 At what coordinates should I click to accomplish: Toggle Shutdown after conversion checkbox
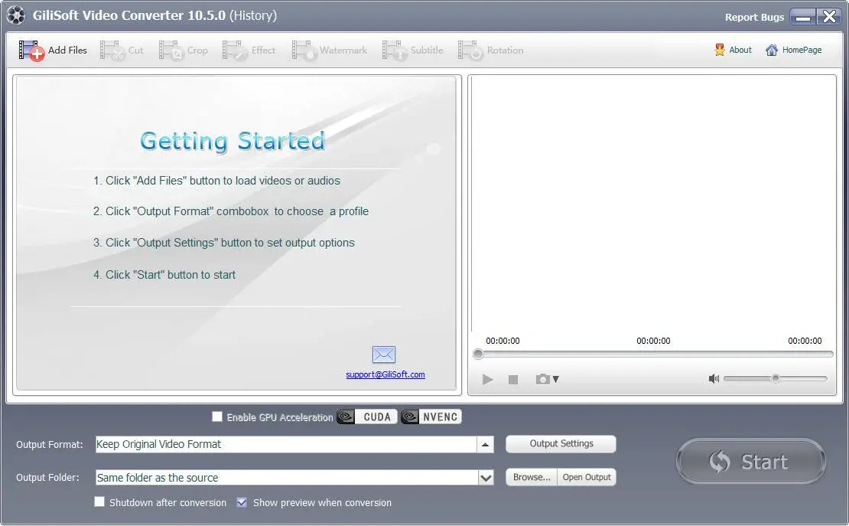99,501
